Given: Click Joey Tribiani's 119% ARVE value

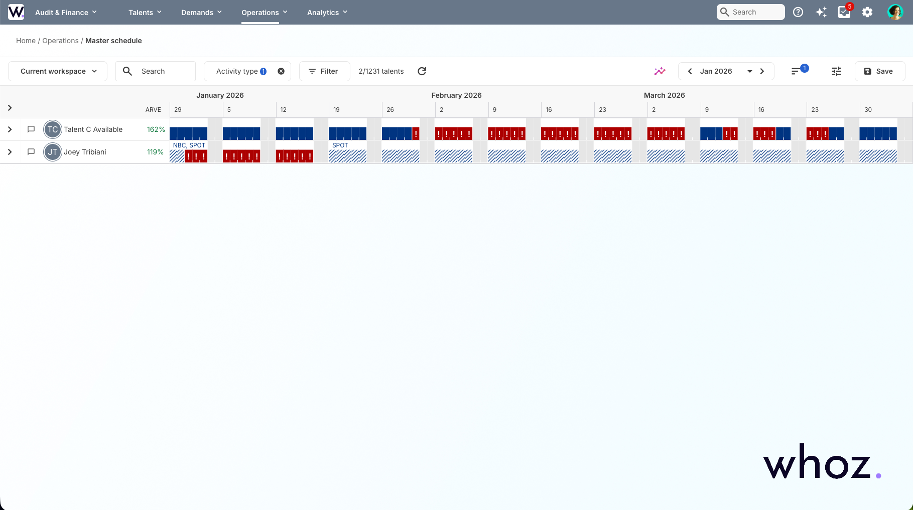Looking at the screenshot, I should (x=156, y=151).
